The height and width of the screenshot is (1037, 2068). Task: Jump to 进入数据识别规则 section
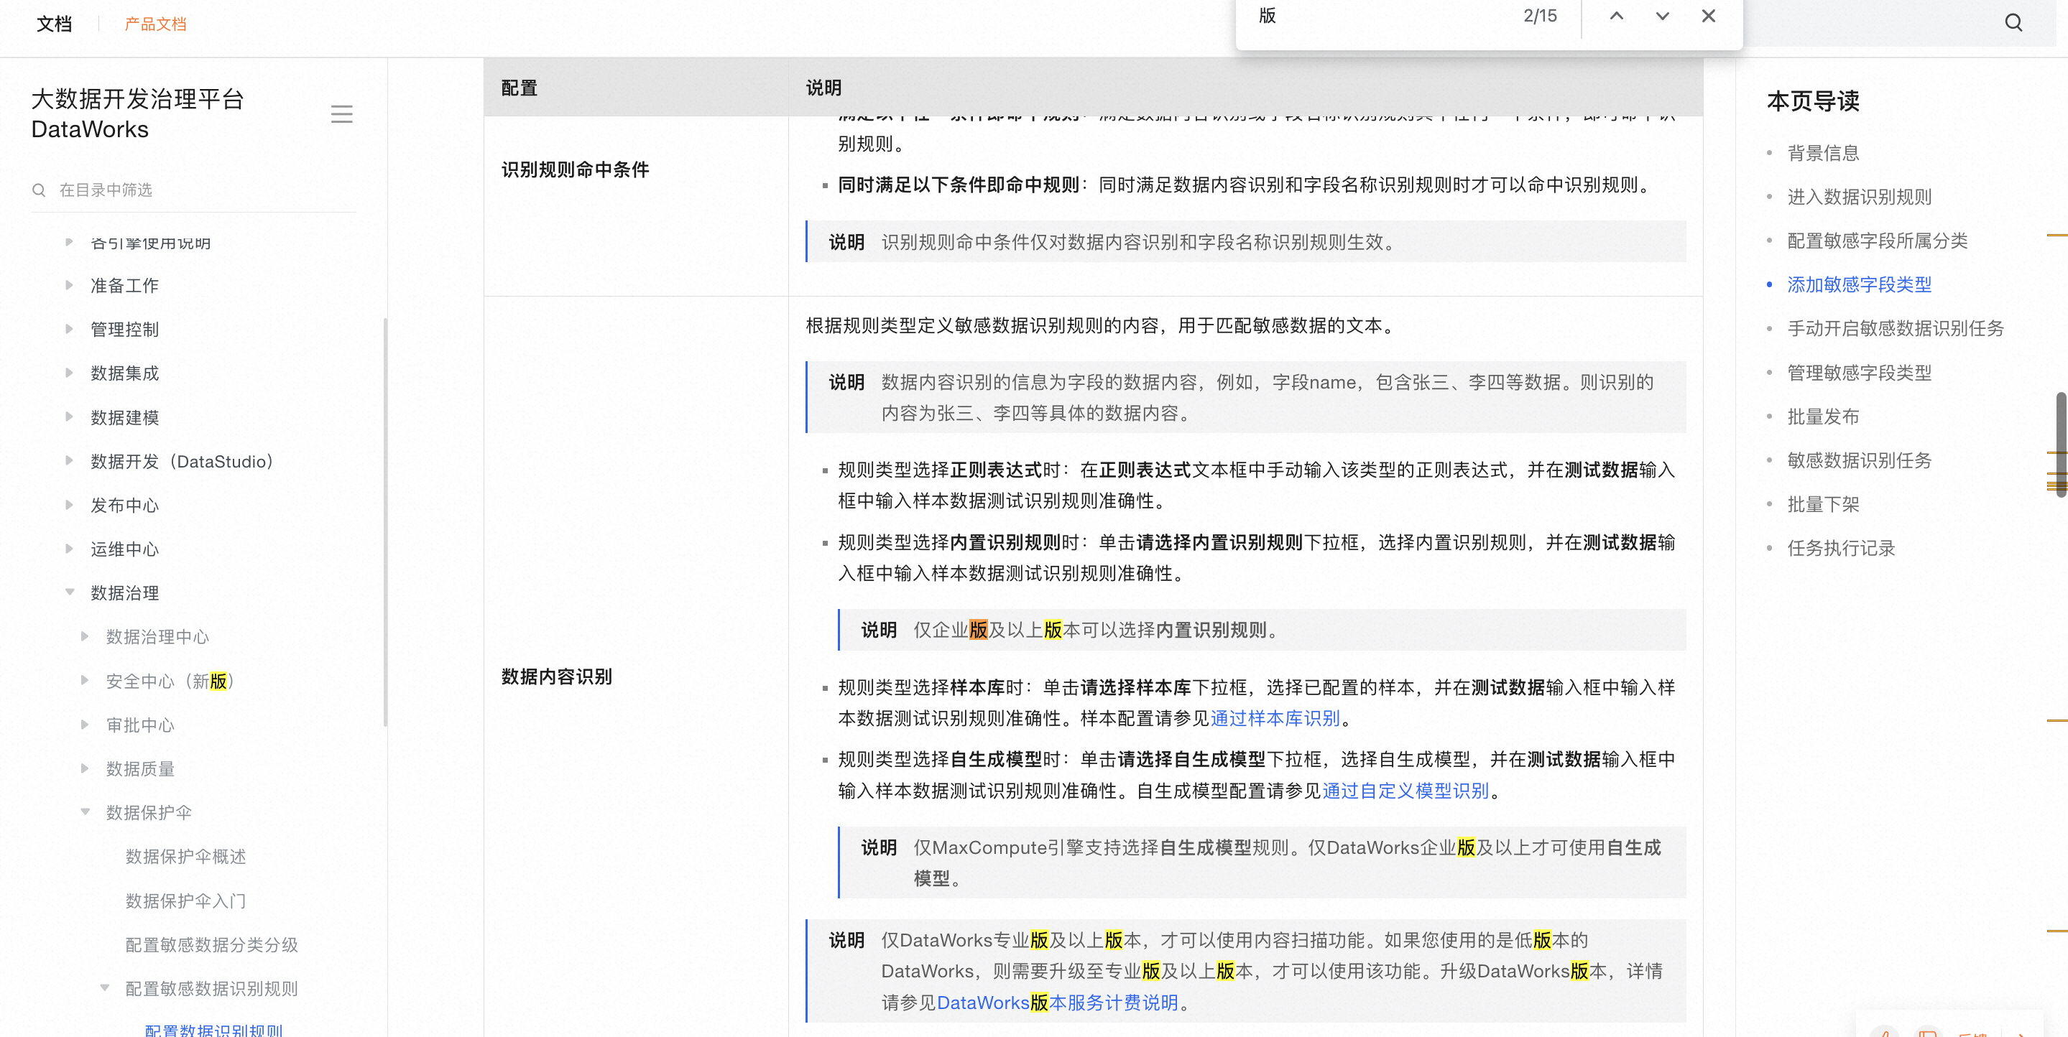[1860, 197]
